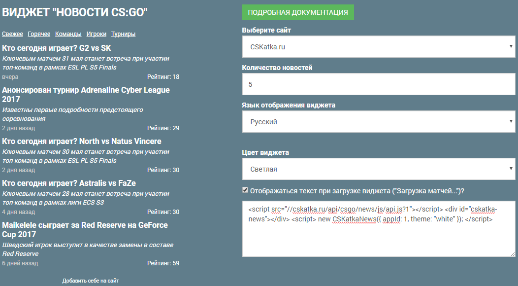Expand the language dropdown showing Русский

379,121
